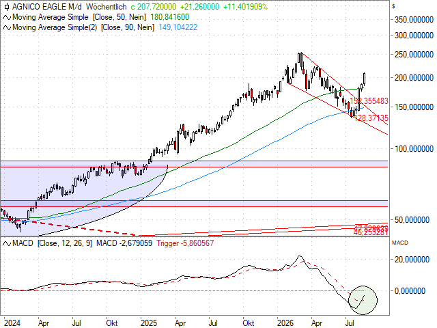Click the latest white weekly candle near 200
The width and height of the screenshot is (437, 328).
[x=364, y=79]
